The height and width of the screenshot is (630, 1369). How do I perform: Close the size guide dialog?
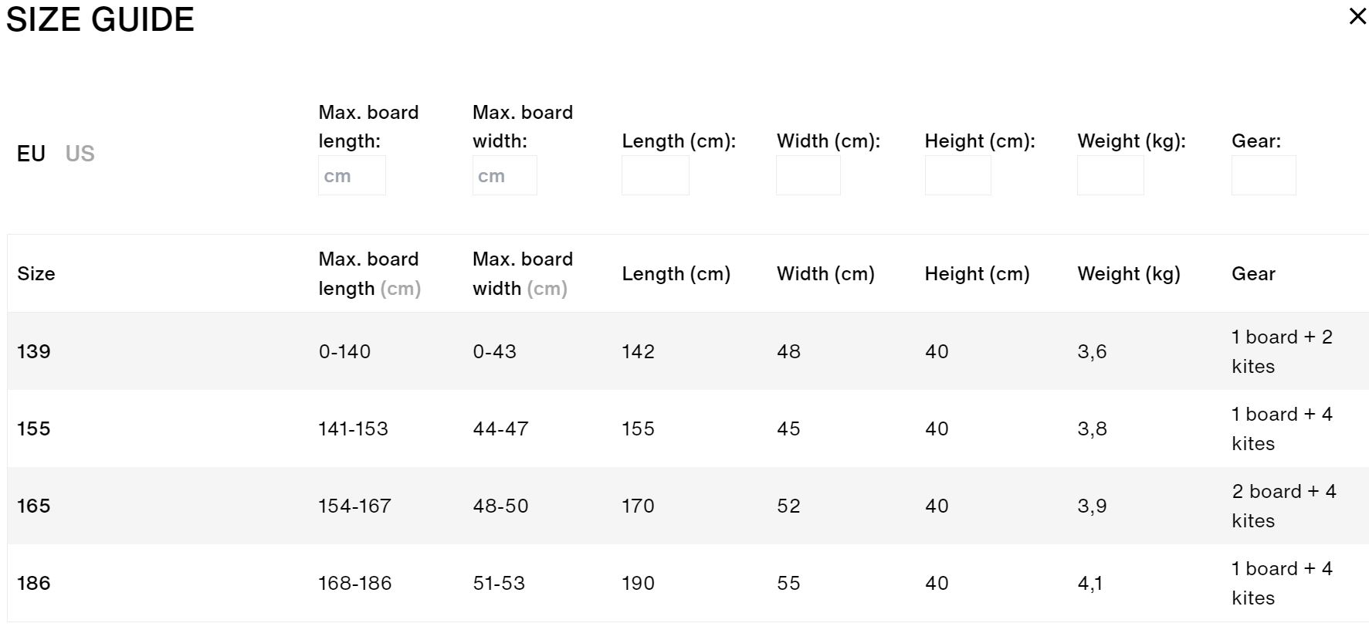(x=1357, y=16)
